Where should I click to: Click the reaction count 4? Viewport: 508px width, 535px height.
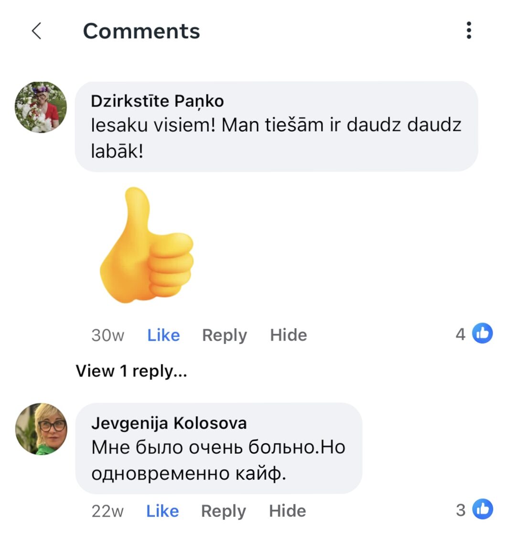pos(460,334)
